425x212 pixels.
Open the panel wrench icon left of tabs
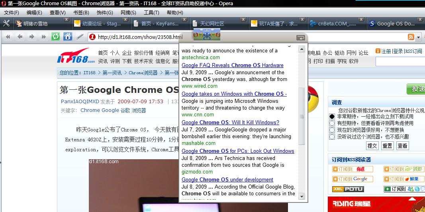tap(6, 23)
